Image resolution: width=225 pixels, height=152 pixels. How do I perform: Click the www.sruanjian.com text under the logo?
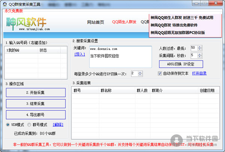tap(34, 29)
